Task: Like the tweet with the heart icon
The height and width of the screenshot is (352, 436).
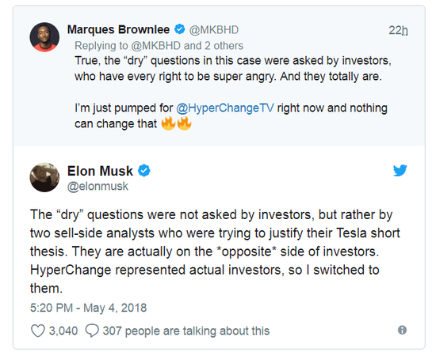Action: click(38, 331)
